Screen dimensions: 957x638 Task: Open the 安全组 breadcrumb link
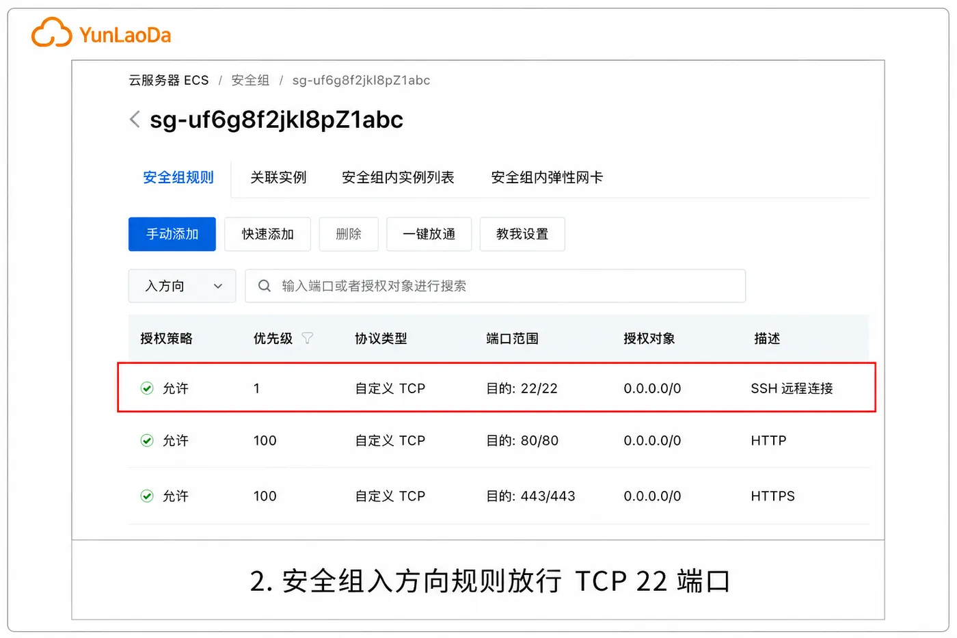250,81
